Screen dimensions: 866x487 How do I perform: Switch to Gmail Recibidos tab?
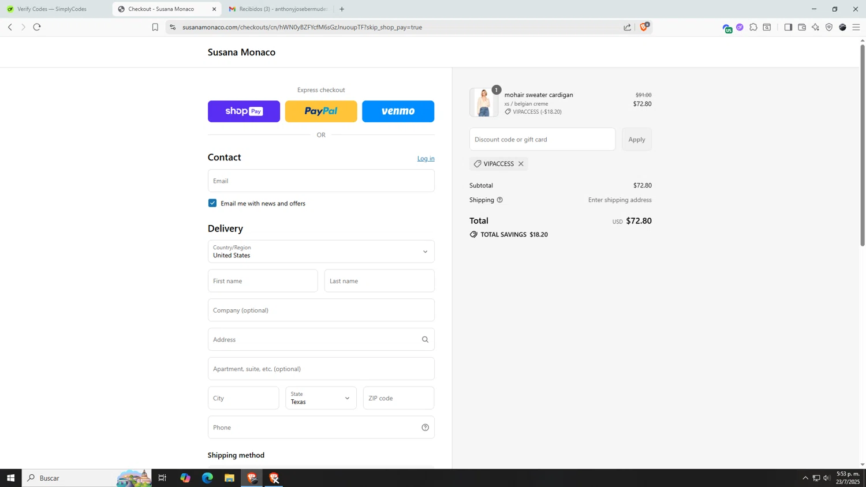click(x=278, y=9)
